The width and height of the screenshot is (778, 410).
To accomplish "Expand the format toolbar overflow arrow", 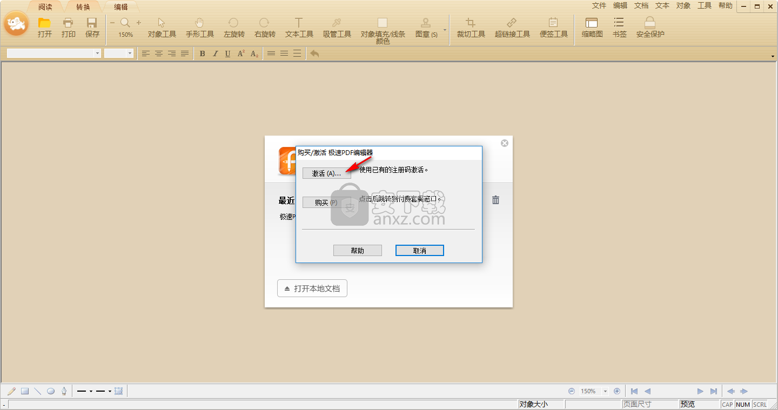I will pyautogui.click(x=773, y=56).
